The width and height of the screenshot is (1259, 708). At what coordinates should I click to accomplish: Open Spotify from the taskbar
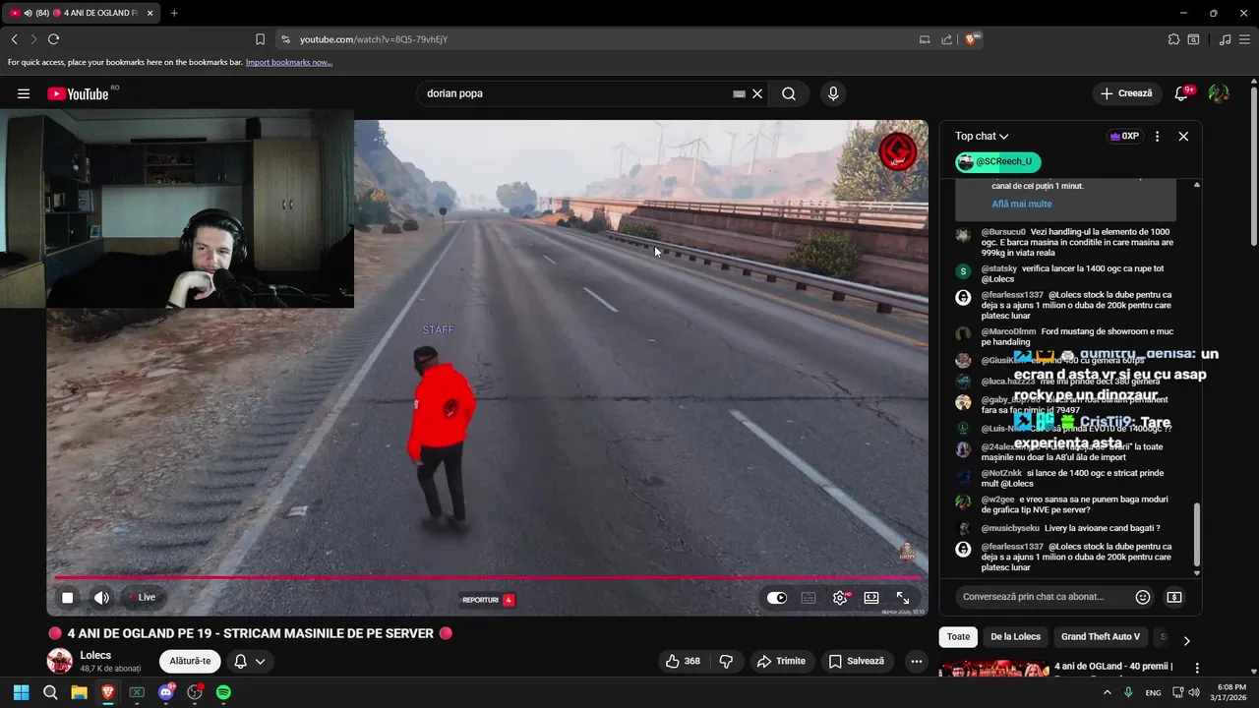pyautogui.click(x=223, y=692)
